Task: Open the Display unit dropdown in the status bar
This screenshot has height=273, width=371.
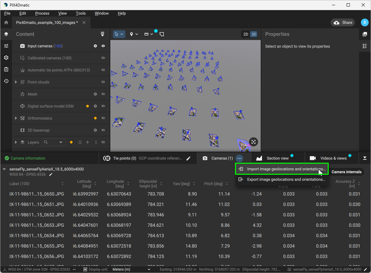Action: [149, 269]
